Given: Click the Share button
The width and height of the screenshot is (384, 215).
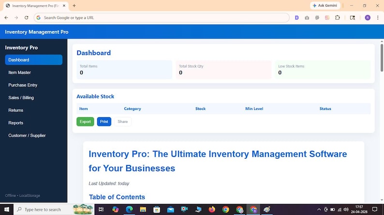Looking at the screenshot, I should tap(123, 121).
